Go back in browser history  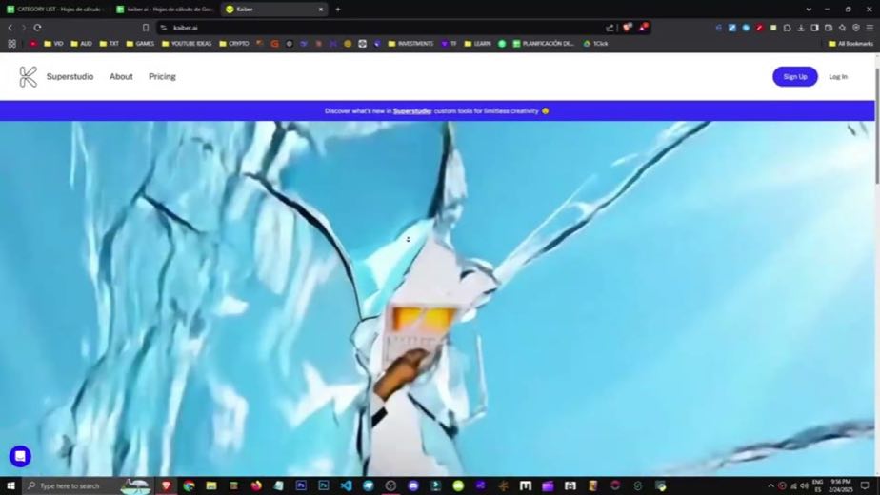(10, 28)
